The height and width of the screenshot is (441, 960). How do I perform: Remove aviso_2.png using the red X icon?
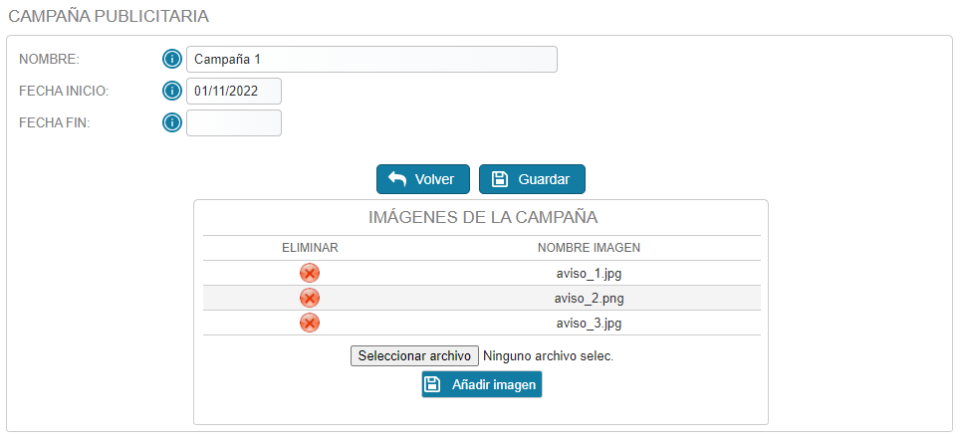pos(310,299)
